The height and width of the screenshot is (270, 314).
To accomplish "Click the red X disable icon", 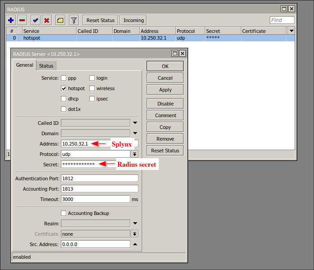I will click(x=46, y=20).
